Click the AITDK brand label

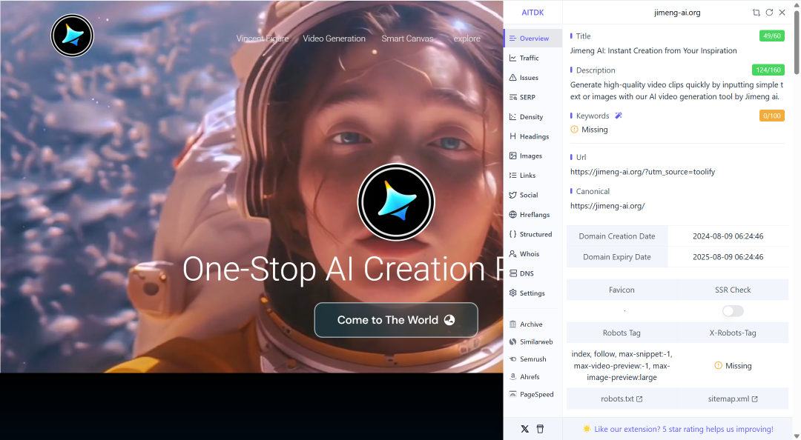533,13
